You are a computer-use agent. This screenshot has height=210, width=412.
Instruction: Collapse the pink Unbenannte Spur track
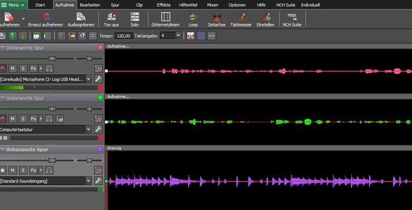point(3,48)
